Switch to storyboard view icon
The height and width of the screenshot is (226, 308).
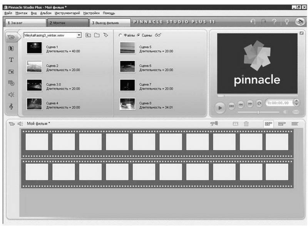[268, 124]
